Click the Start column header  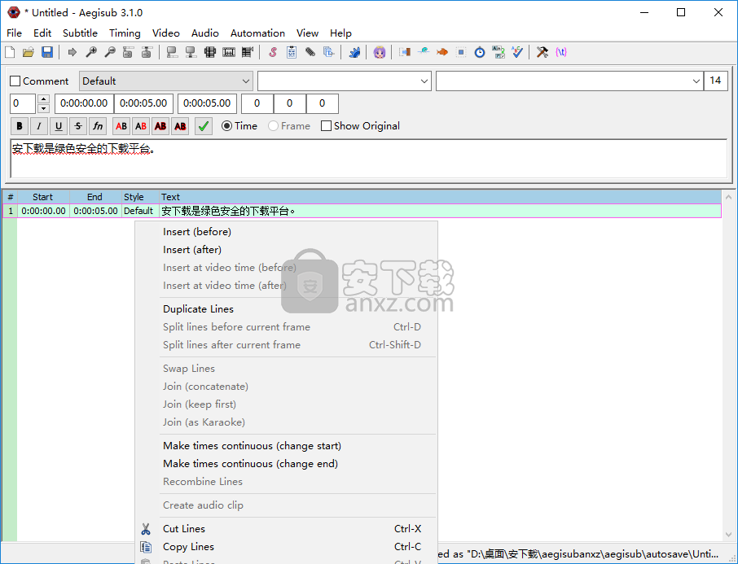click(x=43, y=197)
